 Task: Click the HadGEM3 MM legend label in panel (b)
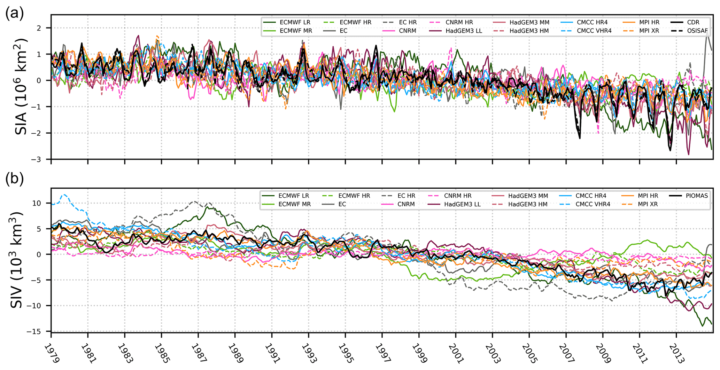[528, 196]
